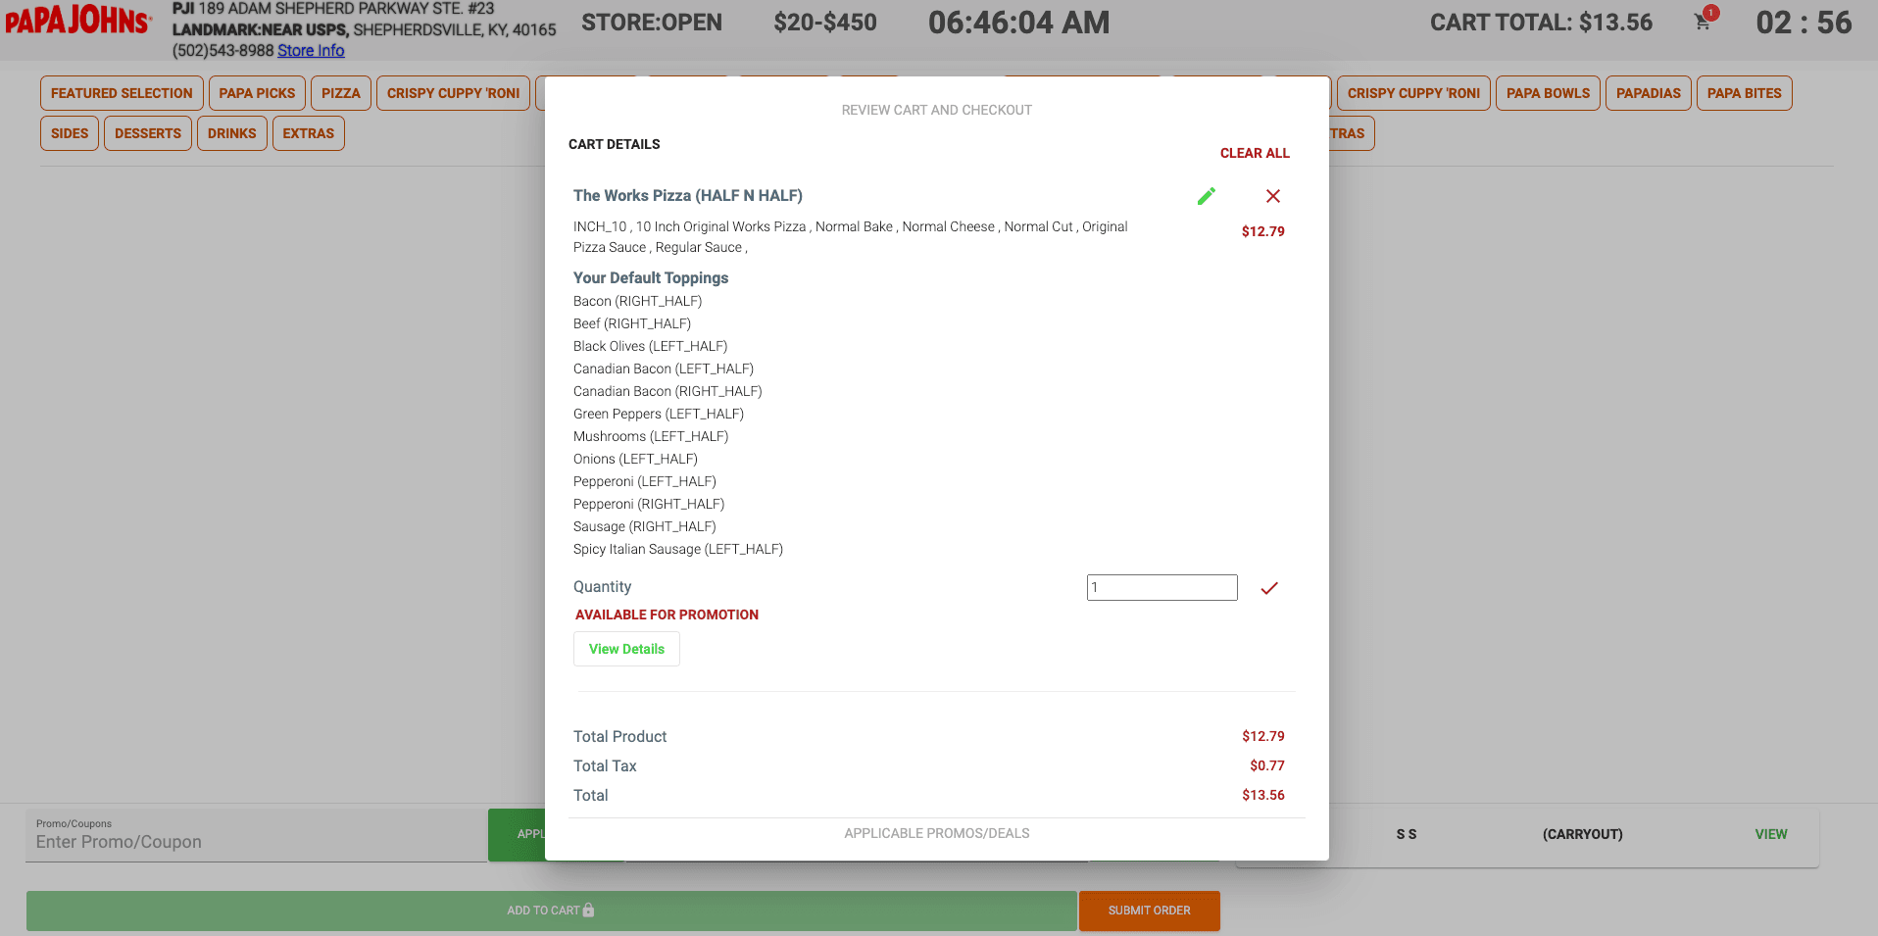Select the PIZZA category

(x=341, y=93)
